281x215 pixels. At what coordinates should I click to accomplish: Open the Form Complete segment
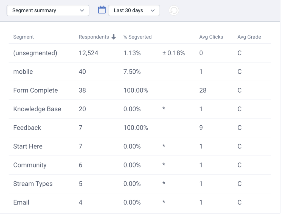pyautogui.click(x=35, y=90)
